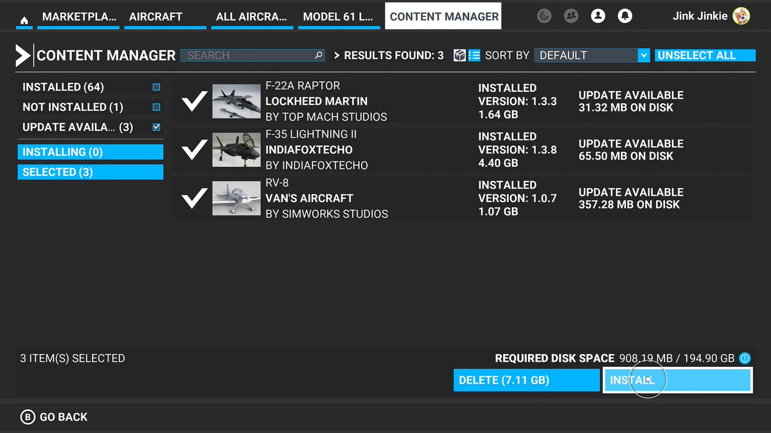Click the magnifier icon in search box
This screenshot has width=771, height=433.
click(319, 55)
